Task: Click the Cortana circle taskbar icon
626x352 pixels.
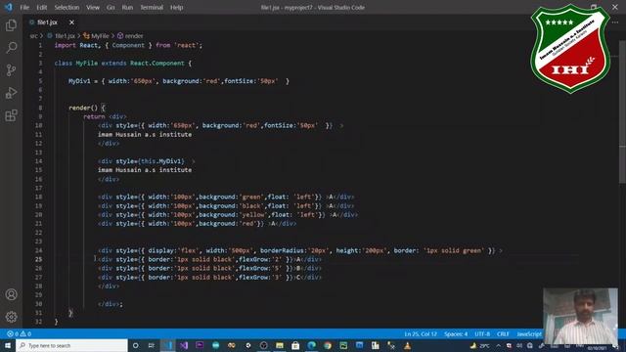Action: (136, 345)
